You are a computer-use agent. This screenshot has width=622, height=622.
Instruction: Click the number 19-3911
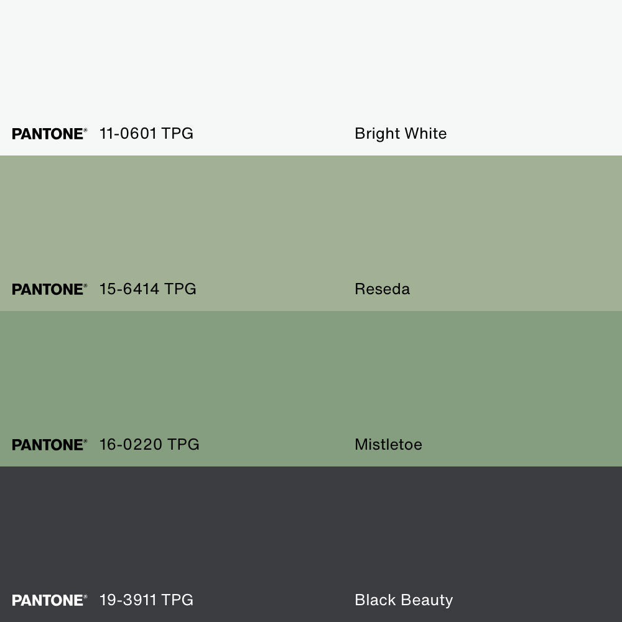[x=128, y=600]
